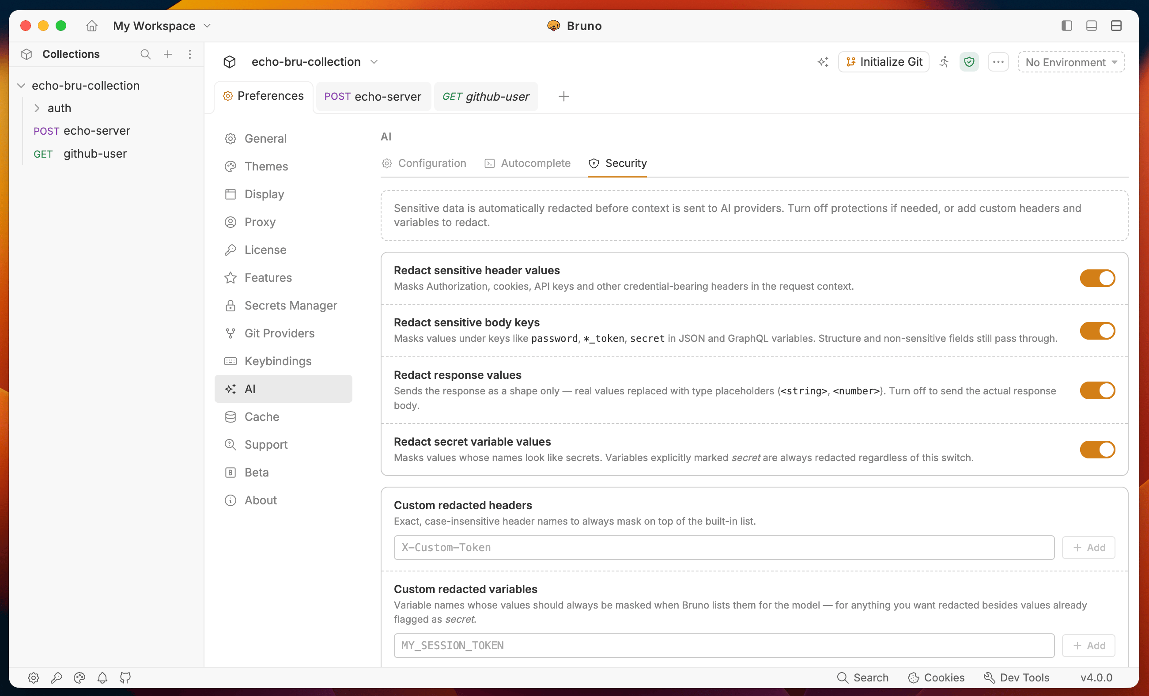Open License preferences
This screenshot has width=1149, height=696.
283,250
